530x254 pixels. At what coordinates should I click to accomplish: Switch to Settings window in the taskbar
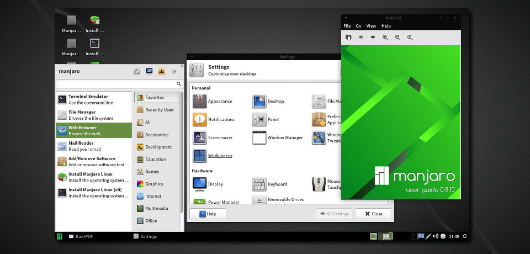[145, 236]
